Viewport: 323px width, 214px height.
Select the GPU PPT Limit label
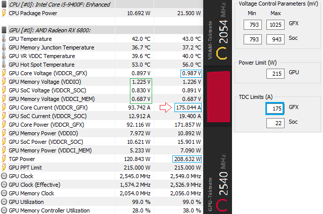click(25, 168)
